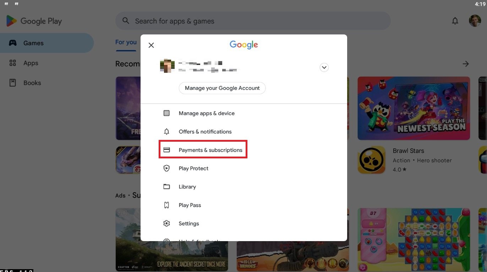Viewport: 487px width, 272px height.
Task: Open the Brawl Stars app icon
Action: click(371, 160)
